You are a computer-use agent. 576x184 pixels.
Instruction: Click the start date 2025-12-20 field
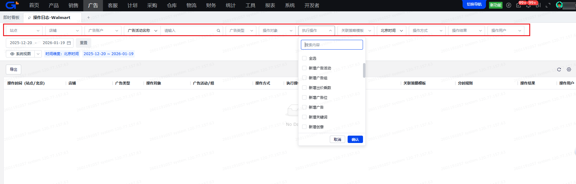point(21,43)
